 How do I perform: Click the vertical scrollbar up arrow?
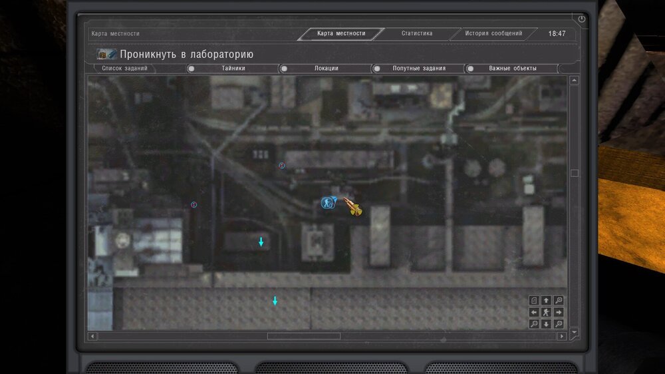coord(575,81)
